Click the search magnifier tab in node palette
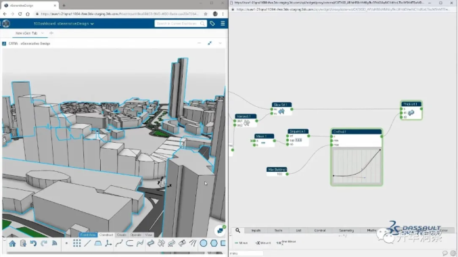The height and width of the screenshot is (257, 458). point(237,231)
